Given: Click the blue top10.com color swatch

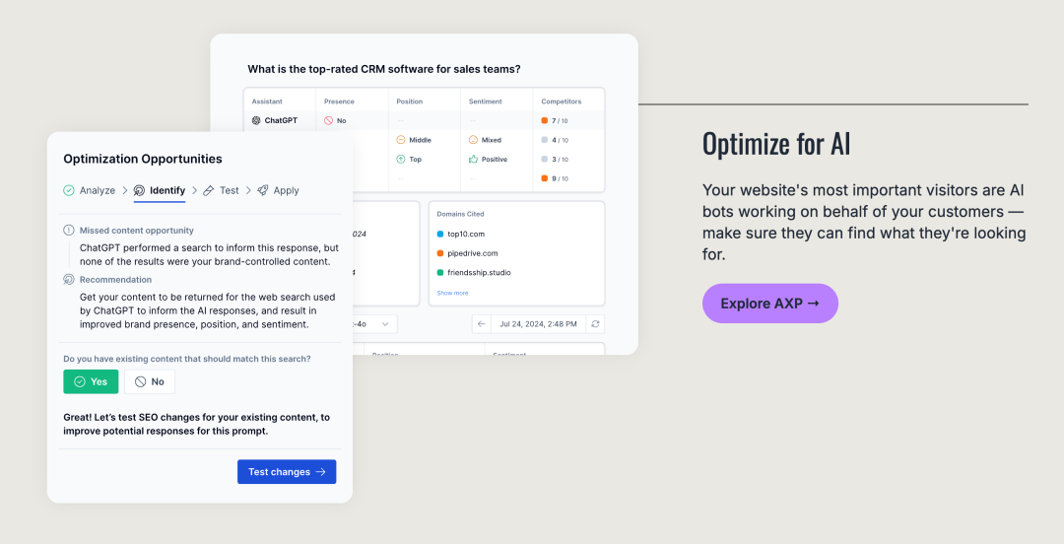Looking at the screenshot, I should tap(440, 235).
